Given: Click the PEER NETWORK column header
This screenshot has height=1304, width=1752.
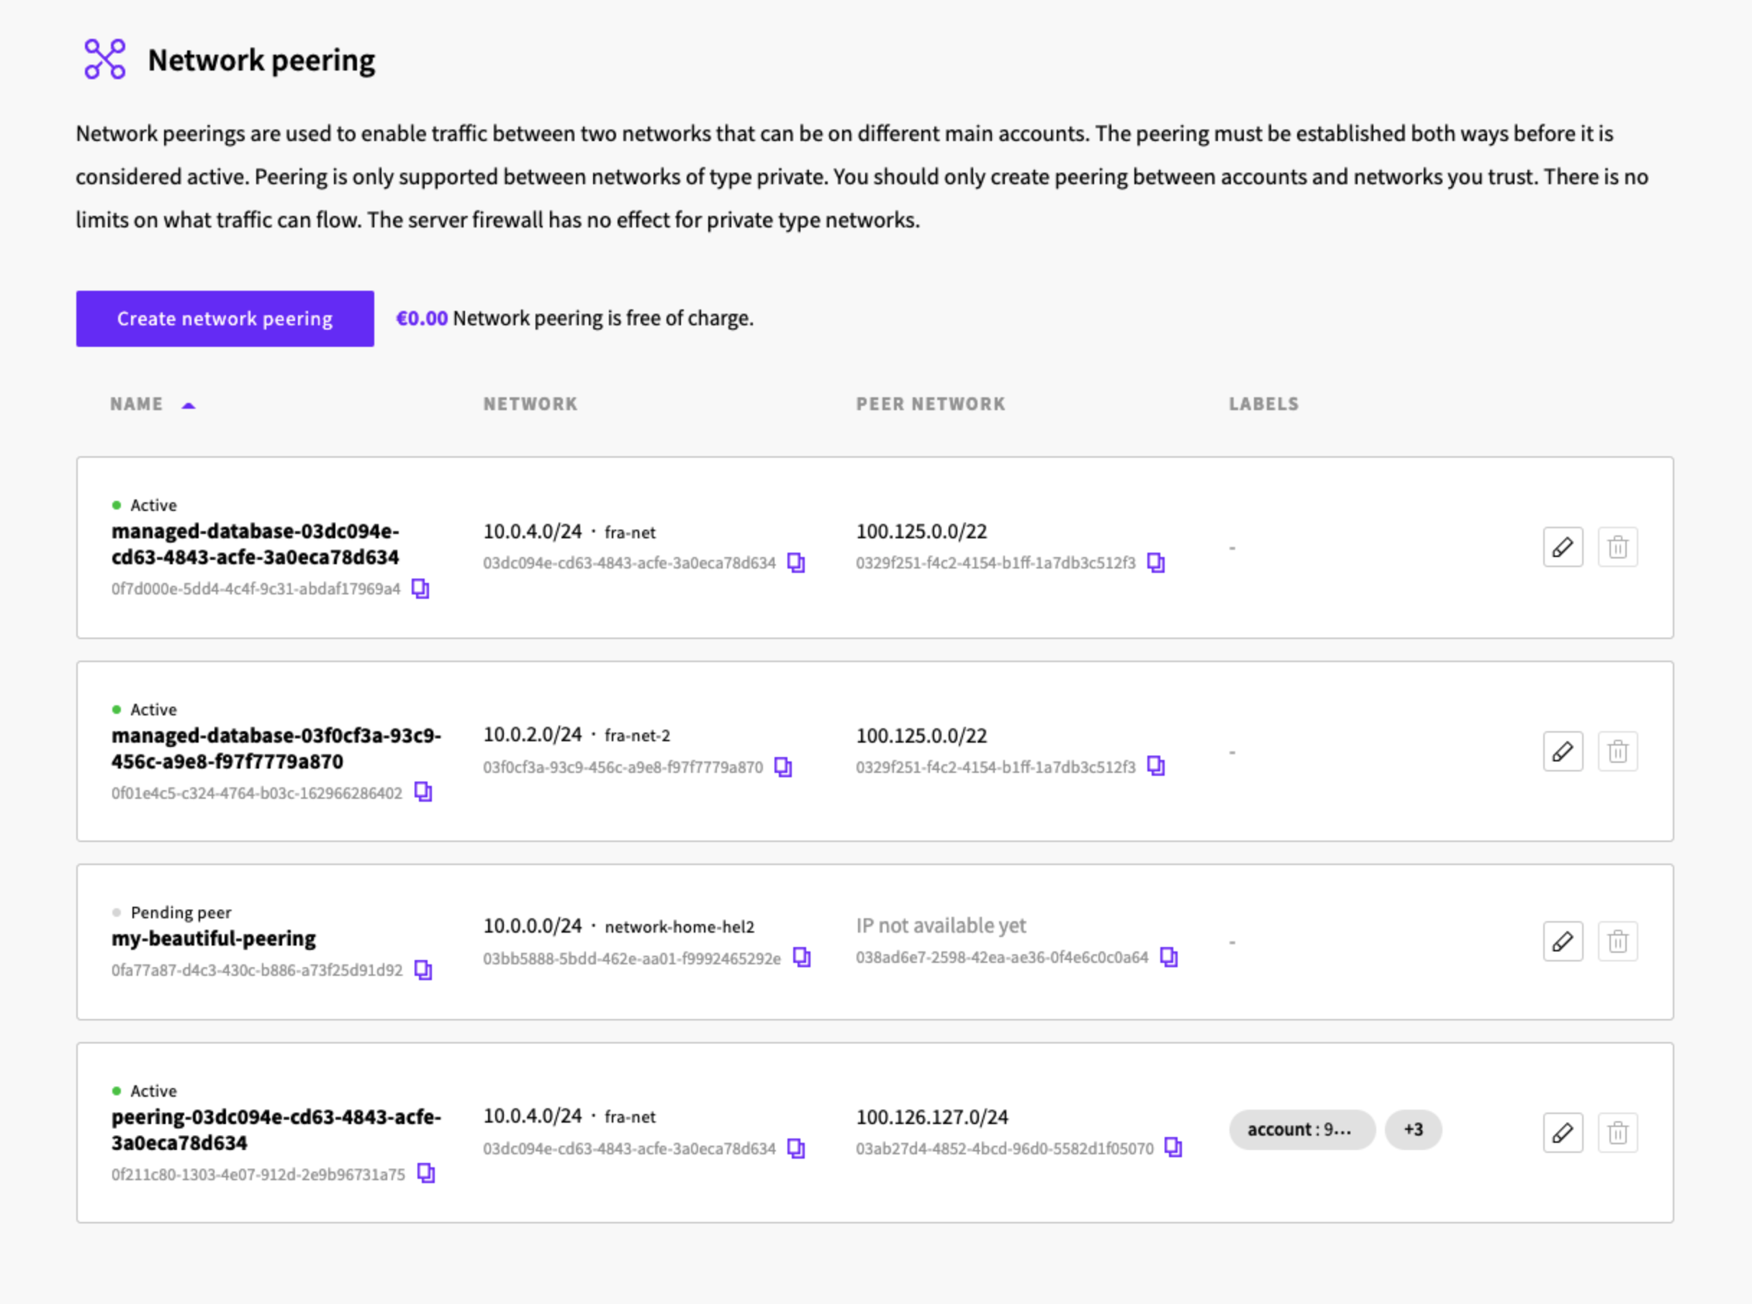Looking at the screenshot, I should 931,404.
